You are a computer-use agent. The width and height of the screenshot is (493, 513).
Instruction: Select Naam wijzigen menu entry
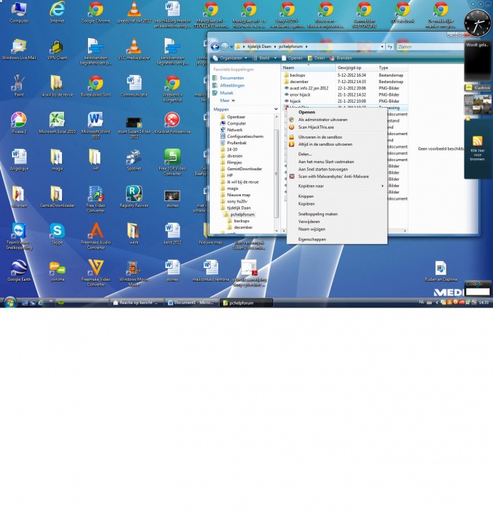pyautogui.click(x=311, y=229)
